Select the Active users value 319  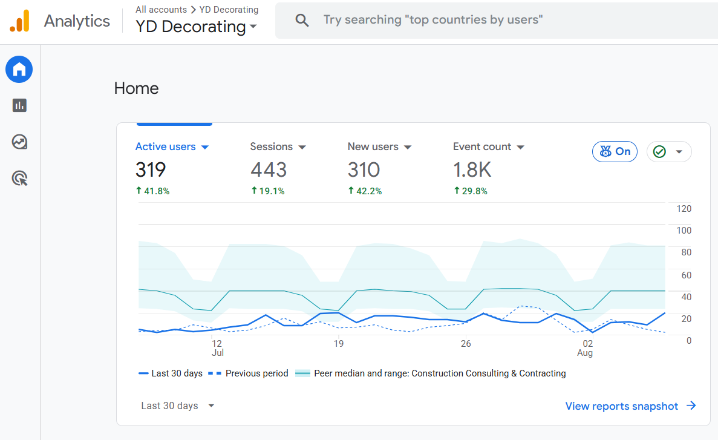[x=151, y=169]
